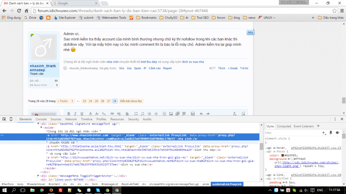Switch to the Sources tab

click(x=56, y=119)
